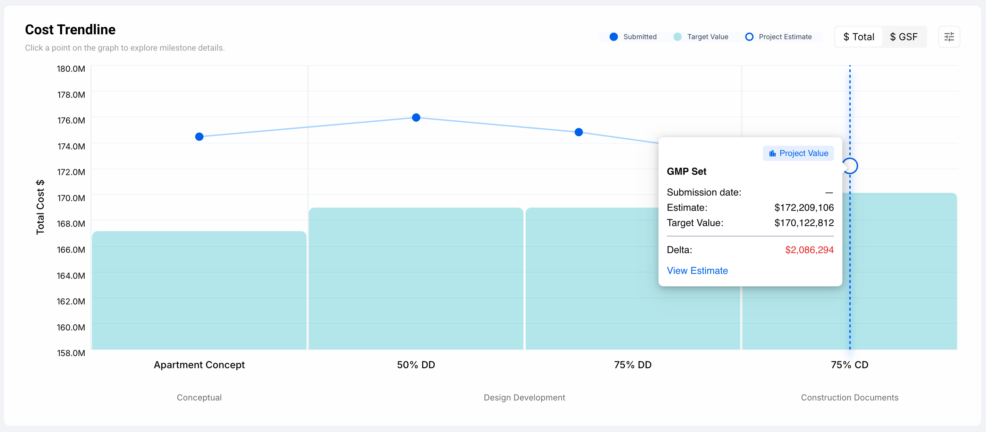Click the Target Value legend teal dot

pos(677,37)
